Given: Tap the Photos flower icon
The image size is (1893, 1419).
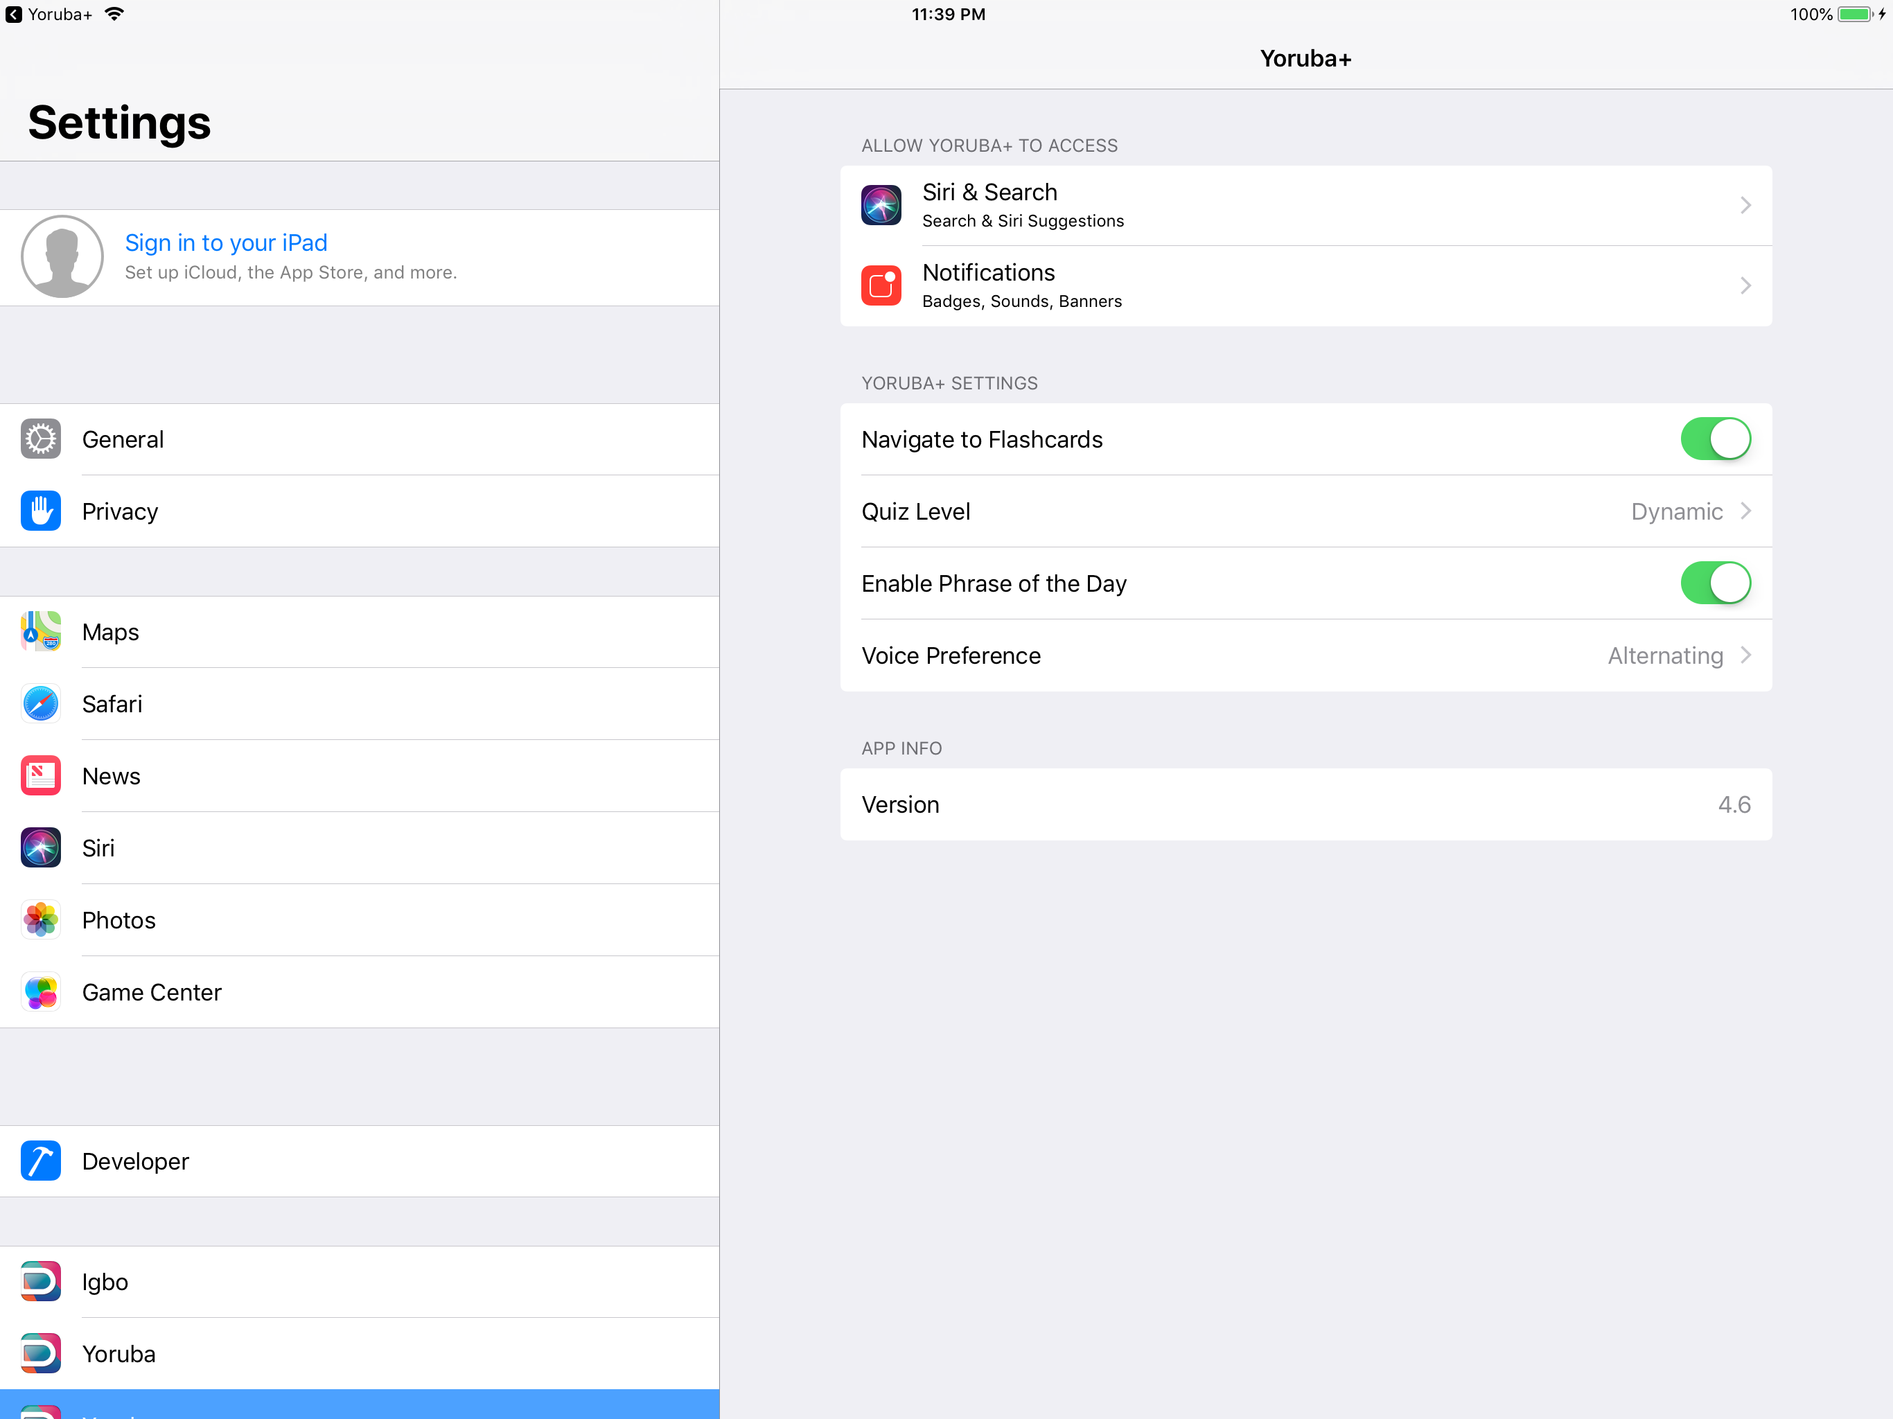Looking at the screenshot, I should click(x=40, y=920).
